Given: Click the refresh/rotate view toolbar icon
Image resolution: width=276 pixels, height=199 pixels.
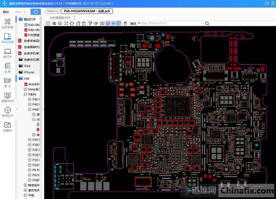Looking at the screenshot, I should pyautogui.click(x=72, y=23).
